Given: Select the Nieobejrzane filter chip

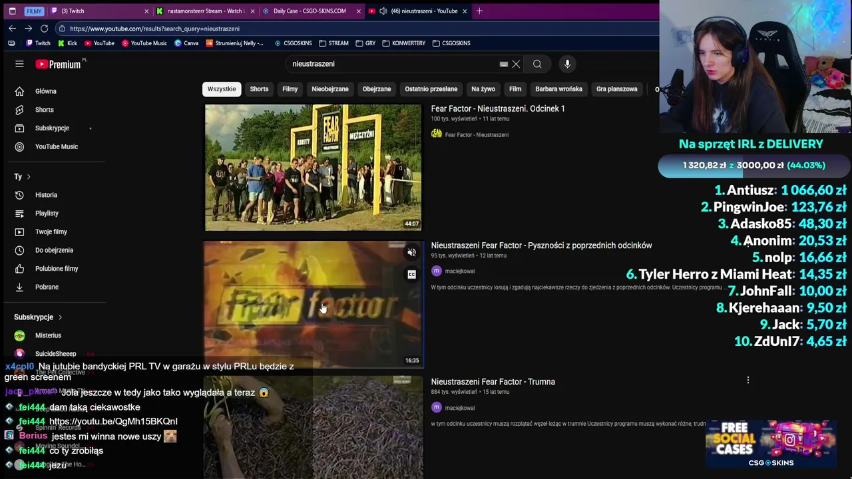Looking at the screenshot, I should 330,89.
